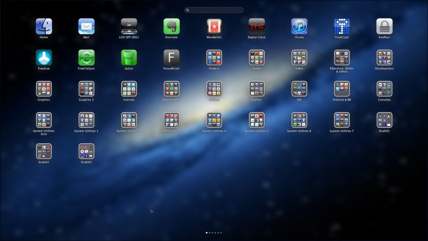Open the iOS folder
The height and width of the screenshot is (241, 428).
coord(299,89)
